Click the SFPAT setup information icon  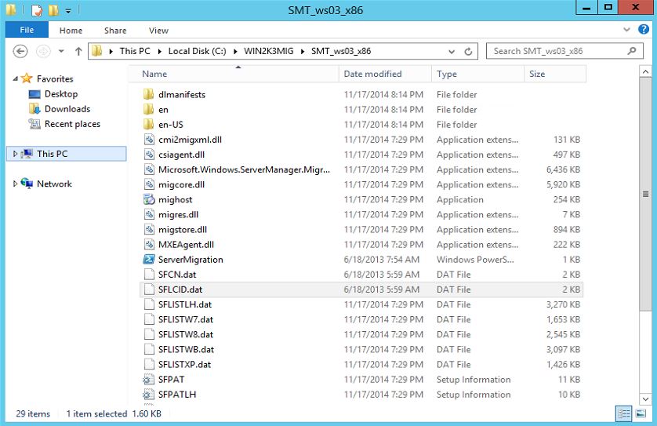(x=149, y=380)
